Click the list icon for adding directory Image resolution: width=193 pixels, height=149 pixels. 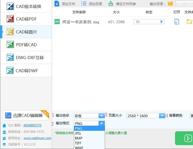pyautogui.click(x=84, y=4)
